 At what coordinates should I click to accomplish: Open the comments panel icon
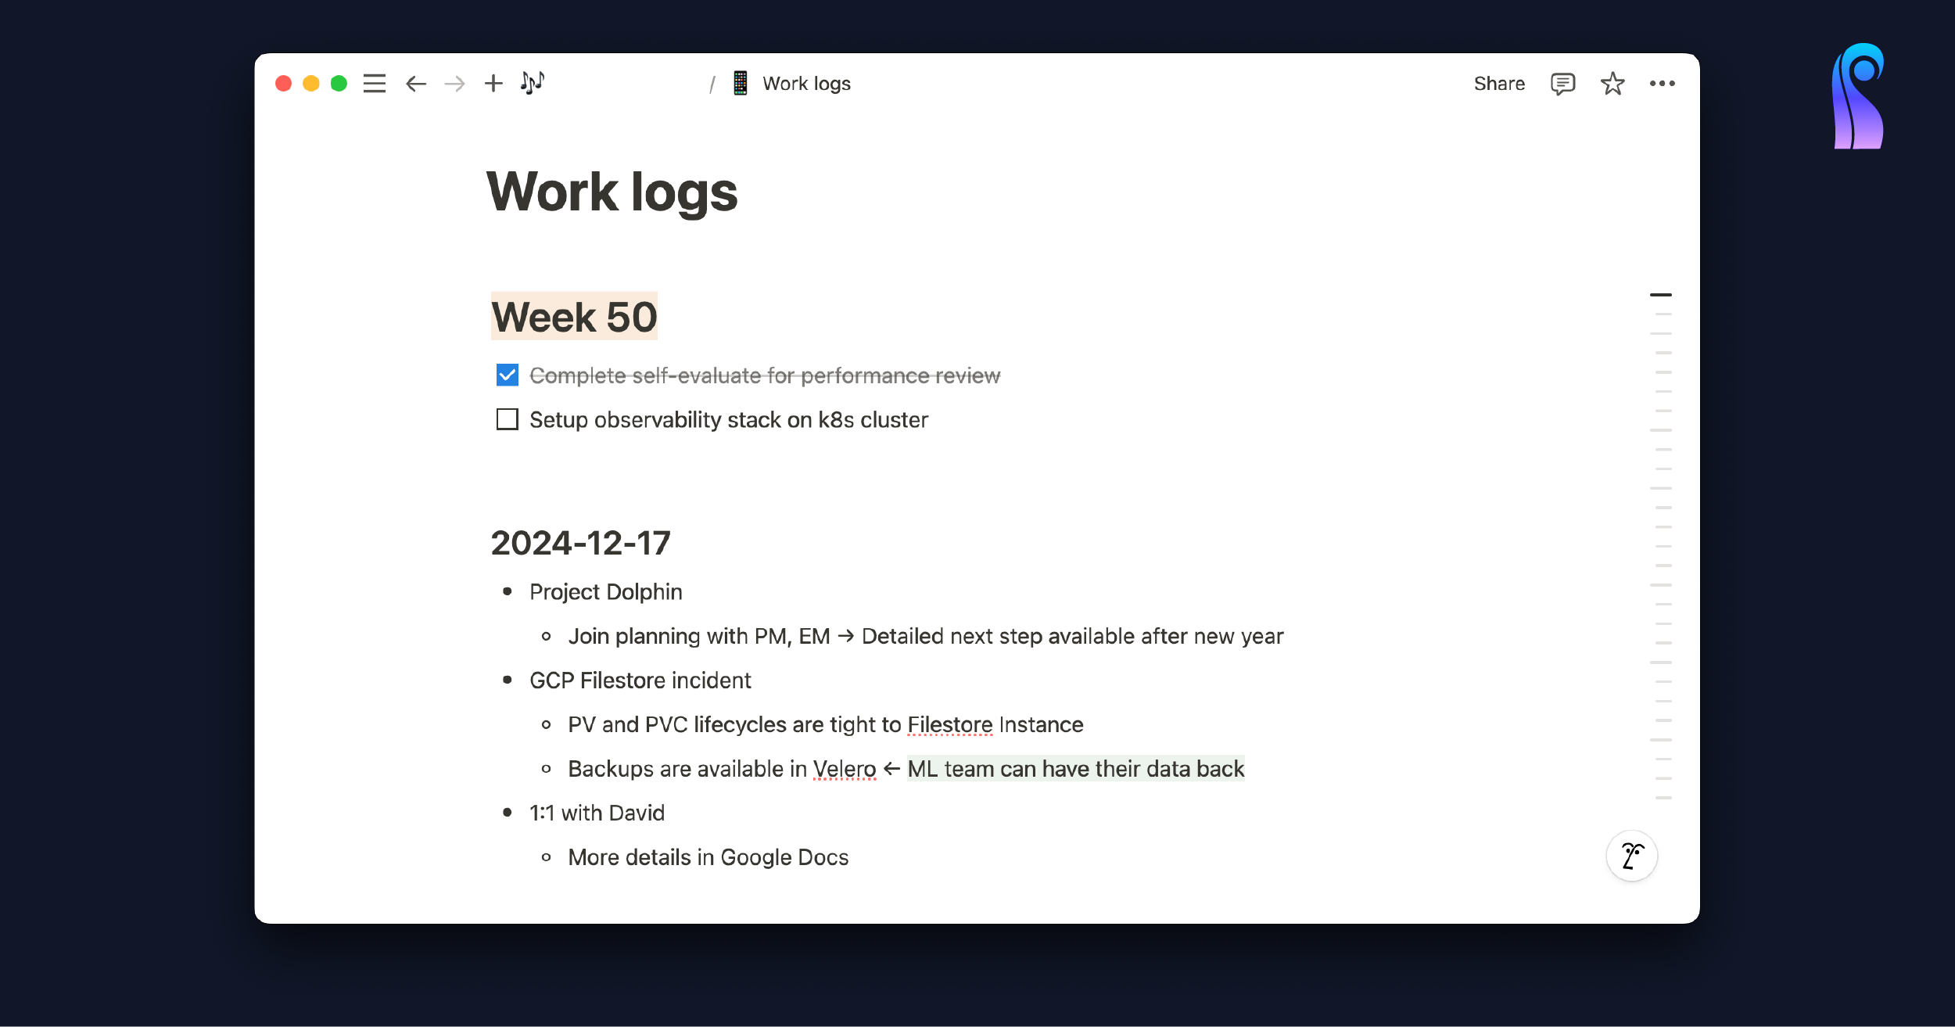point(1562,84)
